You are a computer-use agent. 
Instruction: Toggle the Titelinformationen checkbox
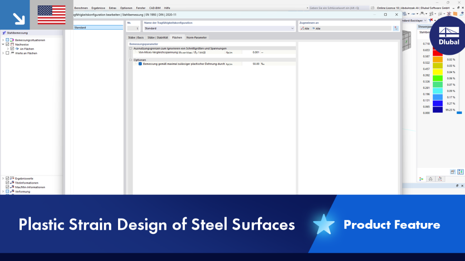7,183
